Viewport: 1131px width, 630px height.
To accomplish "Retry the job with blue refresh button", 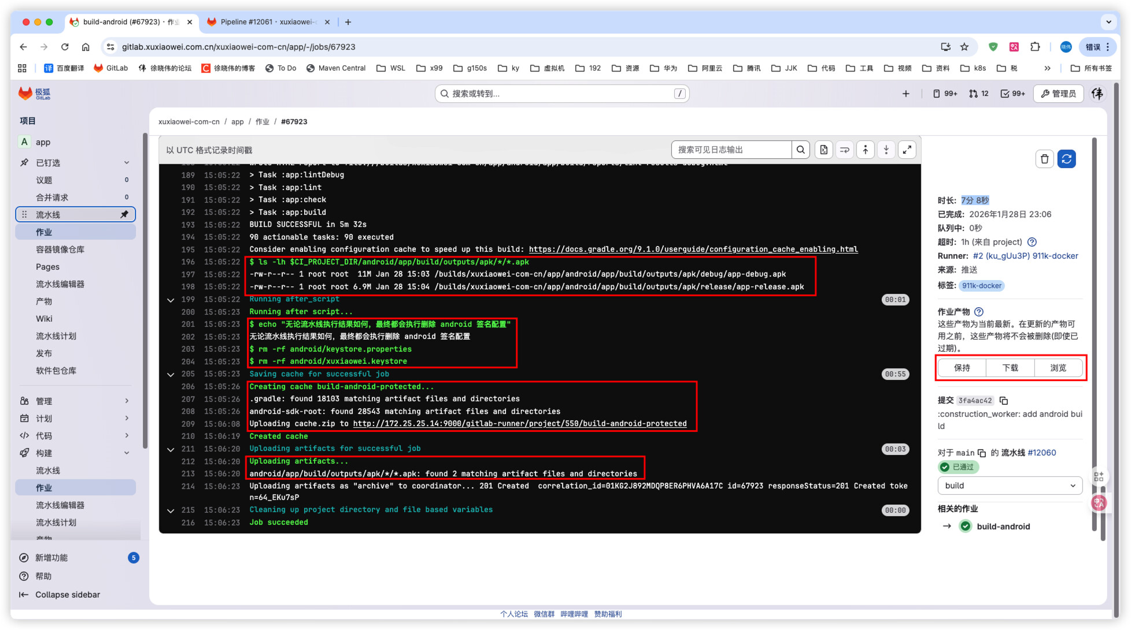I will [1066, 159].
